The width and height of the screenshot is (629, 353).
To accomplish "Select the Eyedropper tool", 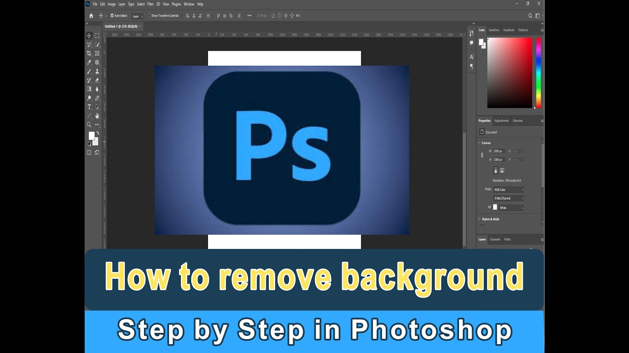I will pyautogui.click(x=89, y=62).
